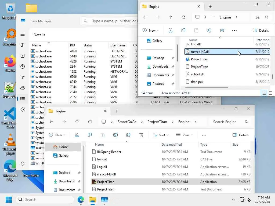Viewport: 275px width, 206px height.
Task: Open Sort dropdown in bottom Engine window
Action: (x=161, y=135)
